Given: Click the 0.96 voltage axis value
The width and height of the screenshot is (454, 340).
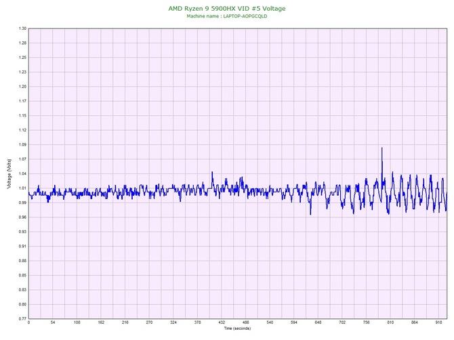Looking at the screenshot, I should click(22, 217).
